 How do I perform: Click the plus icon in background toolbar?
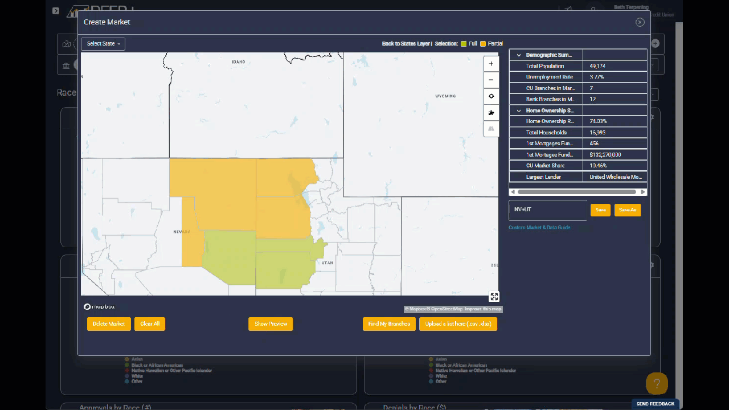pos(655,43)
